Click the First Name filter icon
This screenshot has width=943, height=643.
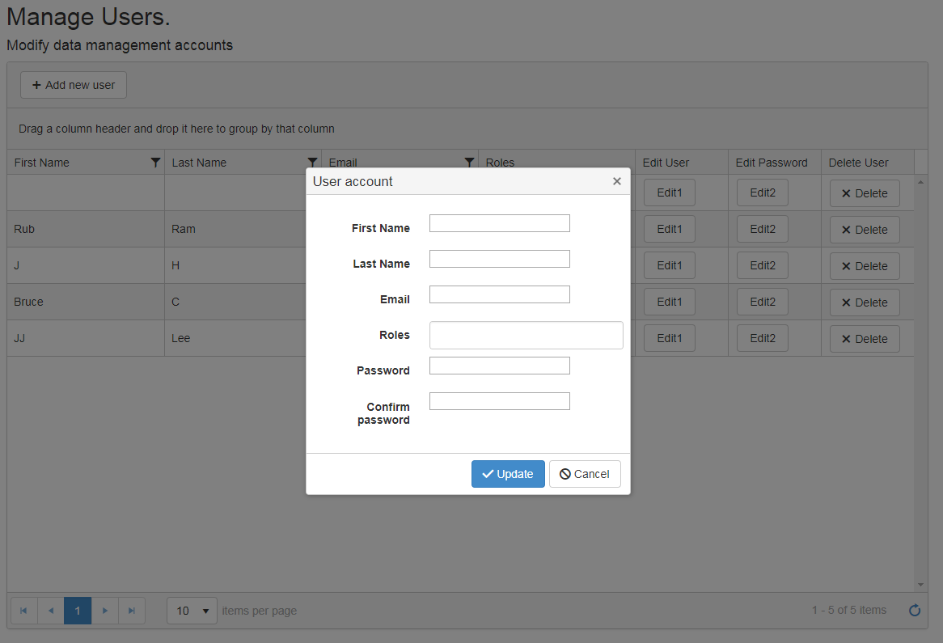(156, 163)
